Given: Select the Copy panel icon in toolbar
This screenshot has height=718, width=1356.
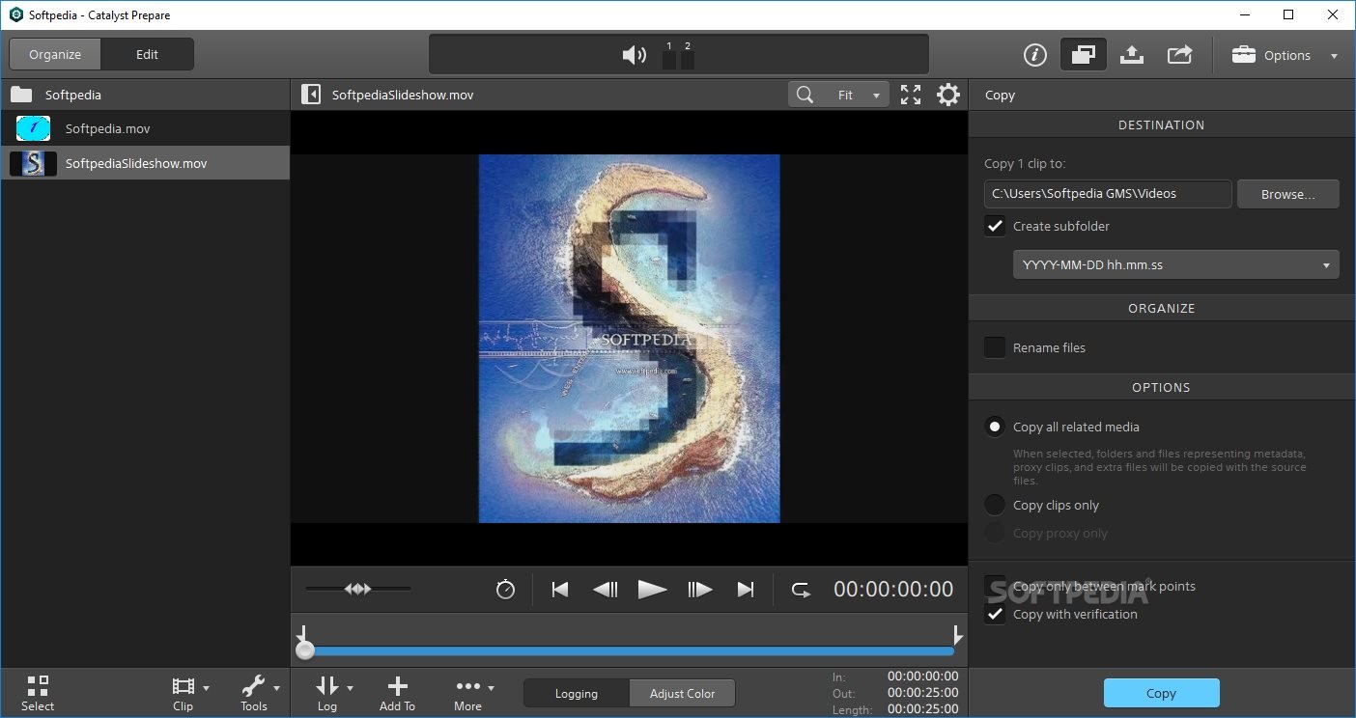Looking at the screenshot, I should tap(1083, 55).
